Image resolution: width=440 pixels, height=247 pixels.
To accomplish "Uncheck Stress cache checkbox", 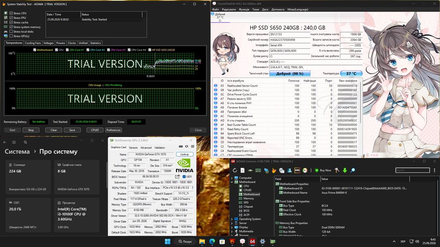I will coord(11,22).
